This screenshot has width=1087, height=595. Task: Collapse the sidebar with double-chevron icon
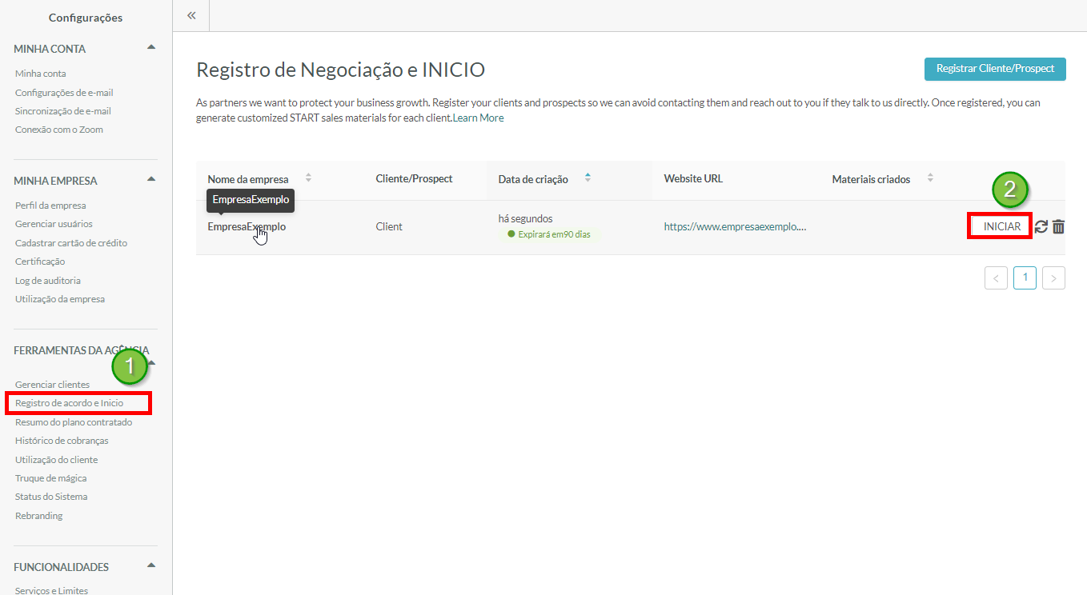(x=191, y=15)
